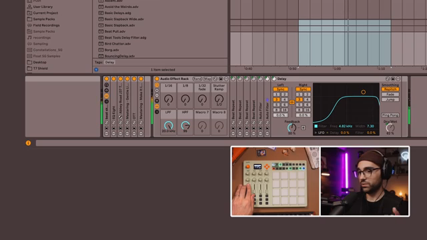Screen dimensions: 427x240
Task: Click the filter frequency handle in Delay display
Action: (x=363, y=92)
